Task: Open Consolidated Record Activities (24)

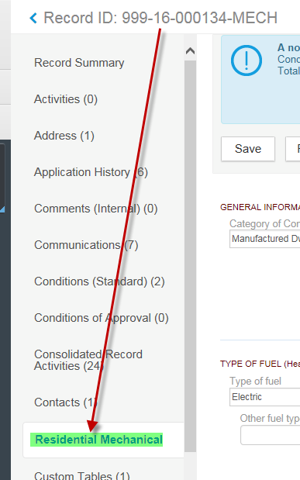Action: coord(88,360)
